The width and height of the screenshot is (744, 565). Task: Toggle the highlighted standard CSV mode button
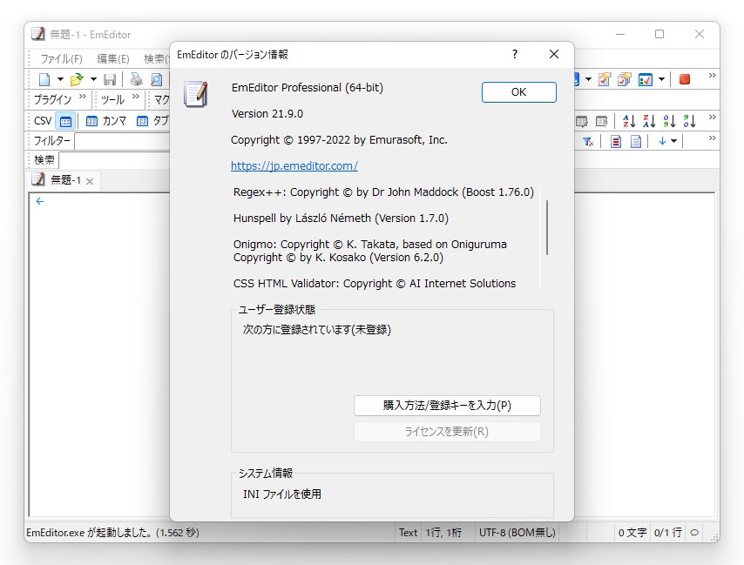pos(66,120)
